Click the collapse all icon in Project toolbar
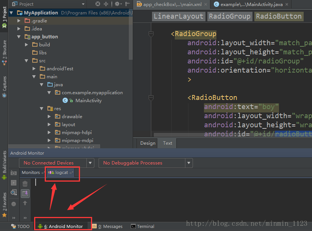The image size is (312, 231). pos(106,4)
